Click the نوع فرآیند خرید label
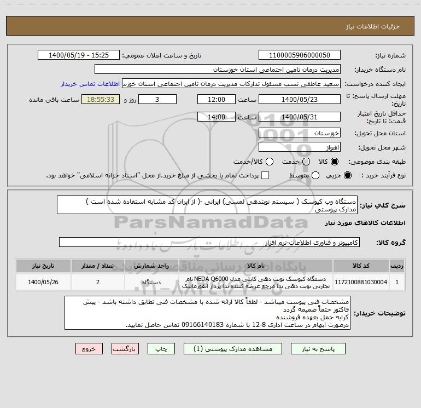The image size is (421, 408). click(x=383, y=176)
